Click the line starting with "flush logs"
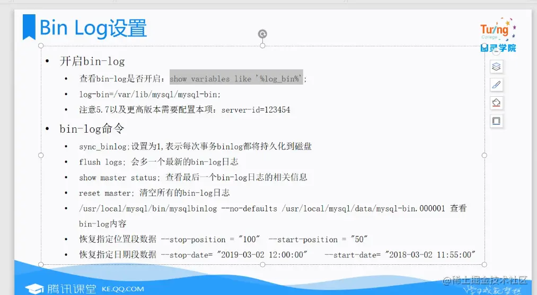The image size is (537, 295). point(159,162)
